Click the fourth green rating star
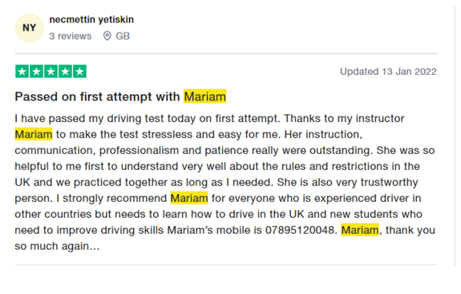The image size is (461, 294). (x=65, y=72)
